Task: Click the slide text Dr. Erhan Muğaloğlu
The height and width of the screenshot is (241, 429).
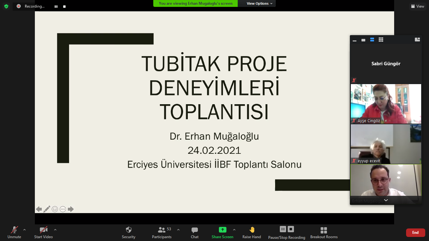Action: 214,136
